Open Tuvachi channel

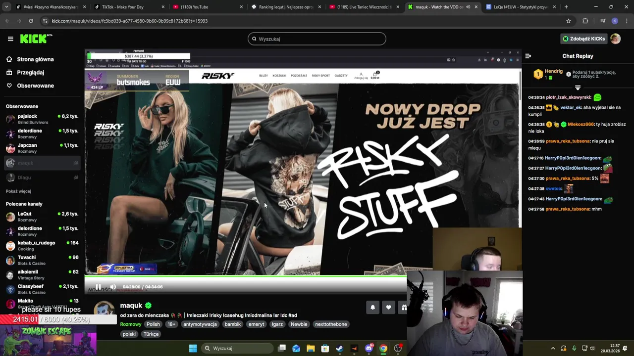42,260
